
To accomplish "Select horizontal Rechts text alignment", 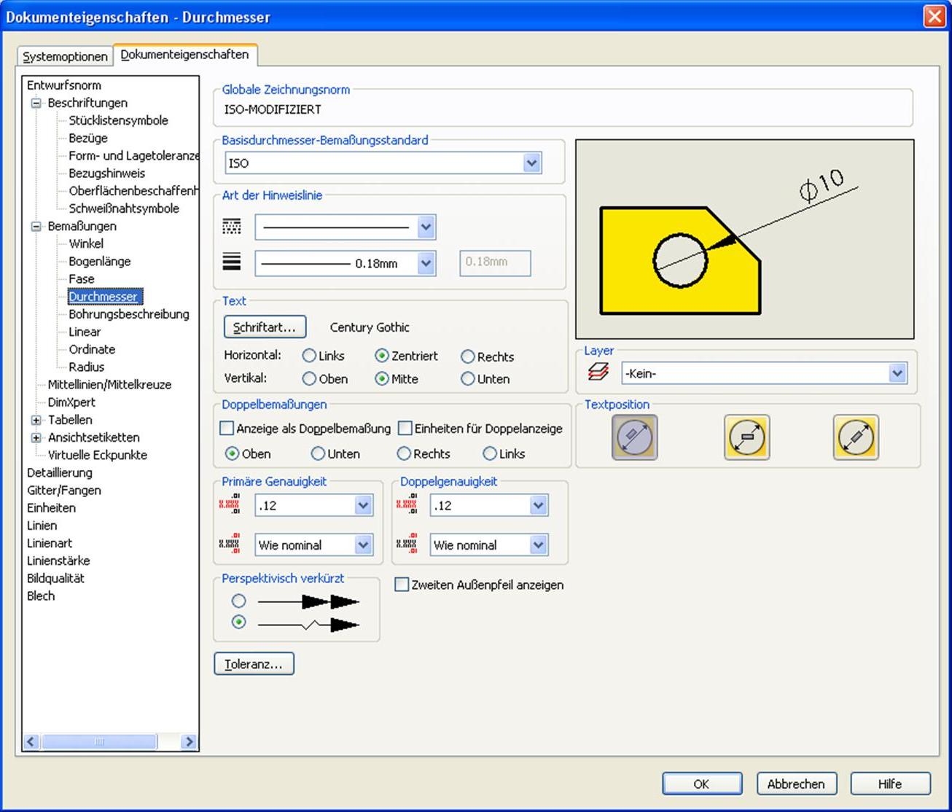I will [x=468, y=356].
